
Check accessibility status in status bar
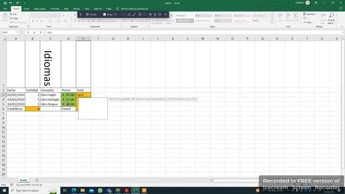(30, 185)
